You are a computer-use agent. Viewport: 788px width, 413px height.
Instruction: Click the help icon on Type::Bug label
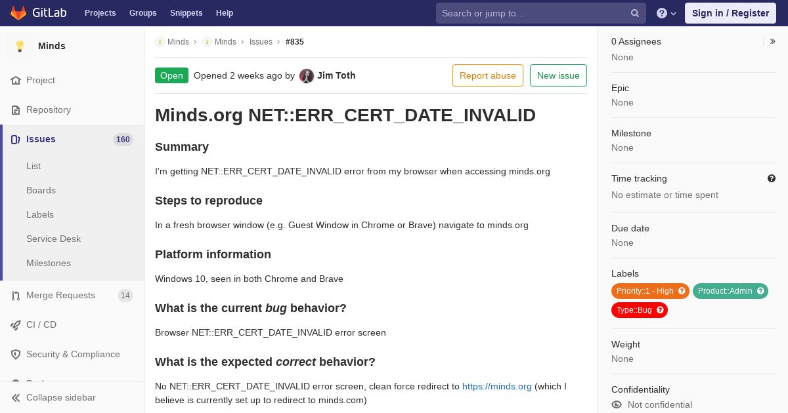[660, 310]
